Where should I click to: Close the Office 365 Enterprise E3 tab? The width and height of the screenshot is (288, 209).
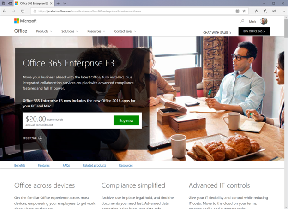pos(51,3)
